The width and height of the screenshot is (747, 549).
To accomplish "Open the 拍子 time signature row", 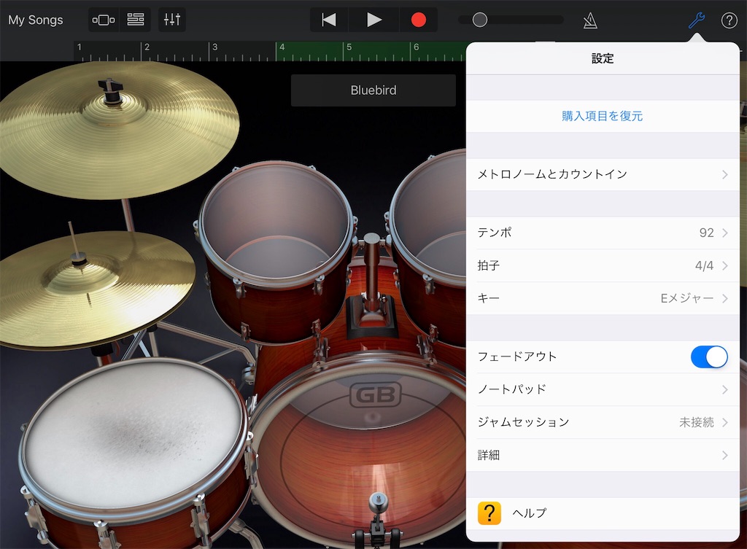I will pyautogui.click(x=603, y=265).
